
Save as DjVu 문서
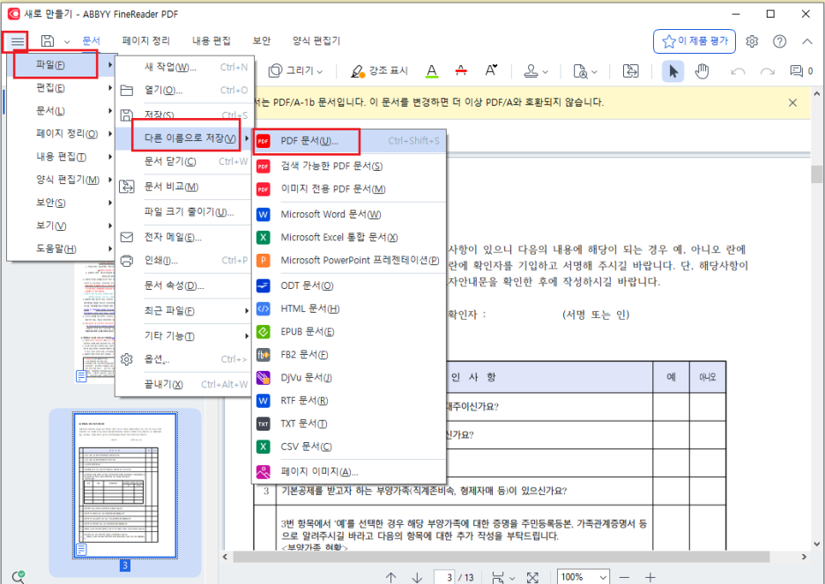pyautogui.click(x=349, y=377)
